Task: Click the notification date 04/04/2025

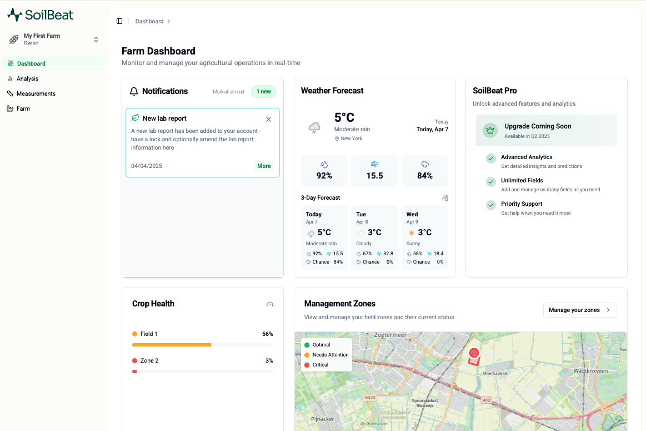Action: (147, 166)
